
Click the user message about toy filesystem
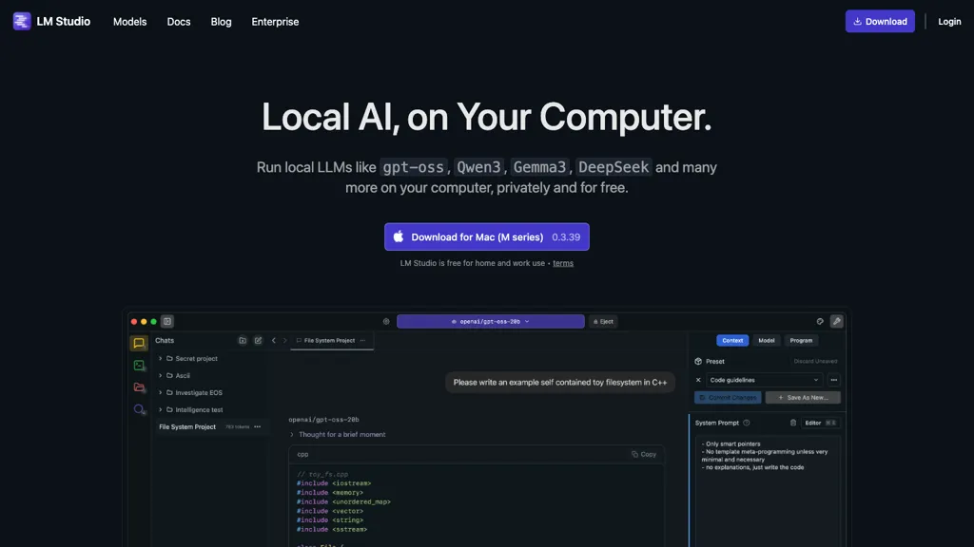coord(559,383)
